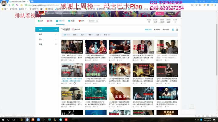This screenshot has height=122, width=218.
Task: Click the play all (播放全部) button
Action: 76,29
